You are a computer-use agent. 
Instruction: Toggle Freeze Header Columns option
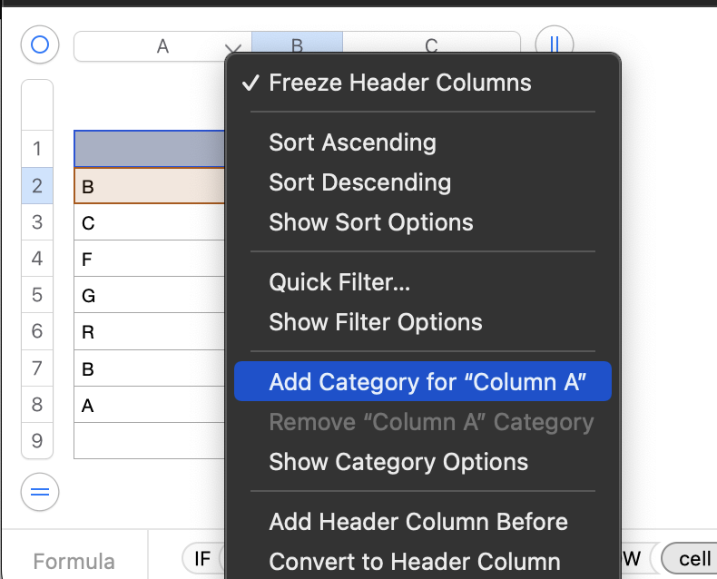[399, 83]
